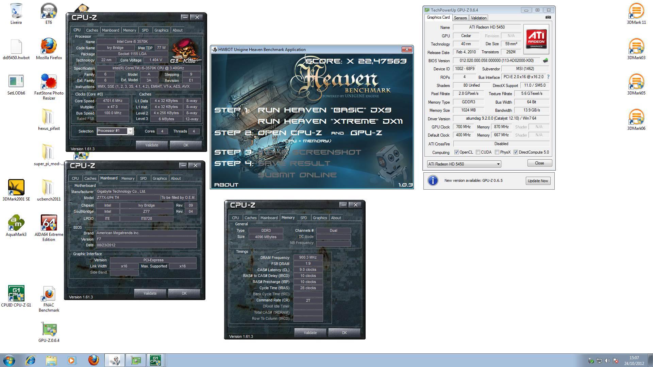The width and height of the screenshot is (653, 367).
Task: Toggle OpenCL checkbox in GPU-Z
Action: pos(456,152)
